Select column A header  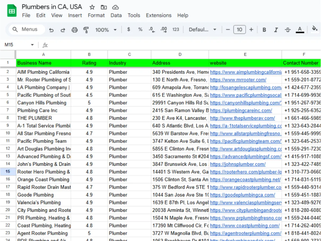[x=44, y=54]
